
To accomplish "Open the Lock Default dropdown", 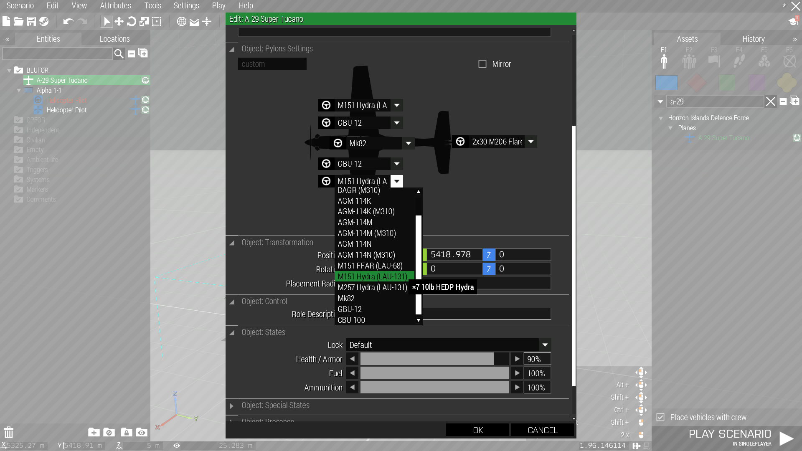I will (x=545, y=345).
